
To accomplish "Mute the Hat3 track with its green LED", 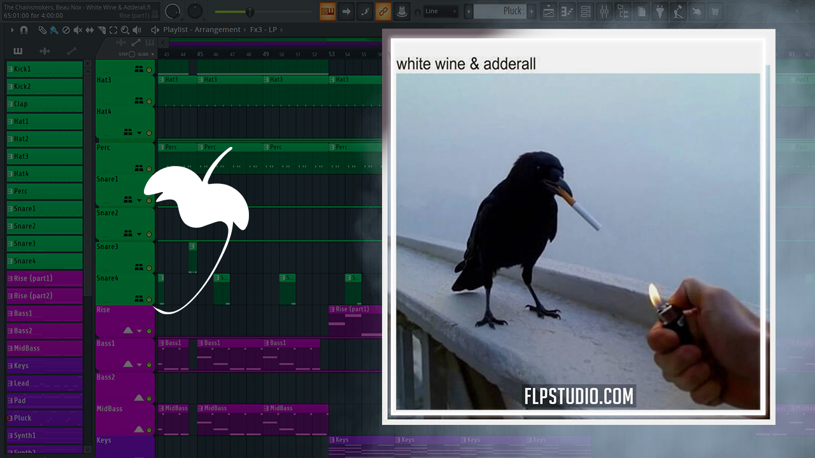I will 149,101.
